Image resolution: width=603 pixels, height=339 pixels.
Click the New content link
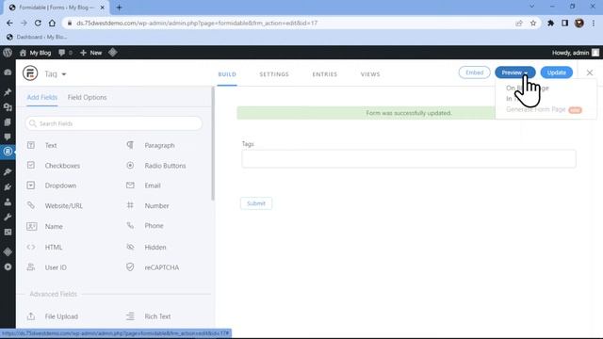[x=91, y=53]
